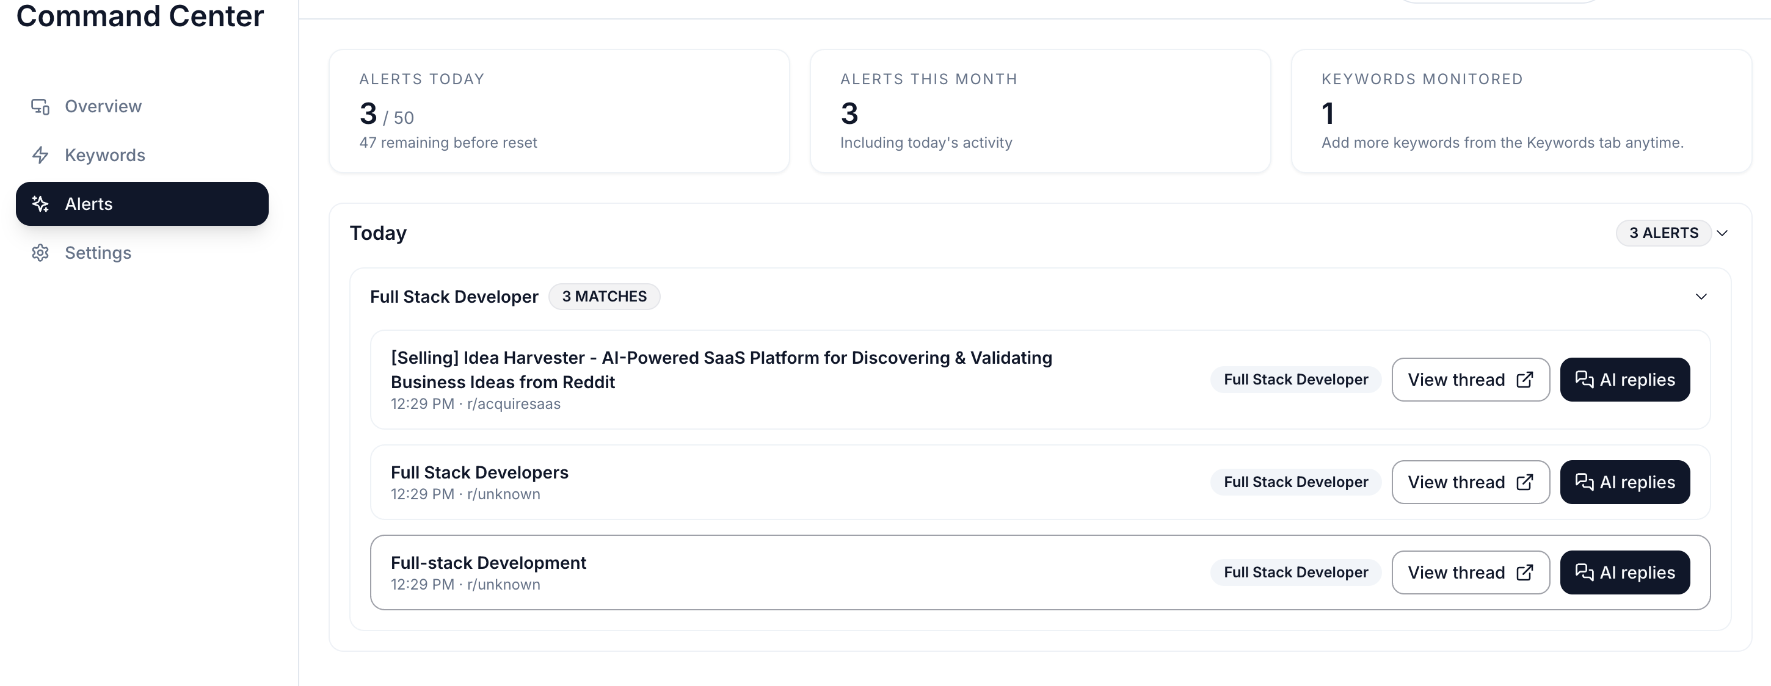Click the 3 ALERTS badge
Viewport: 1771px width, 686px height.
pyautogui.click(x=1663, y=233)
